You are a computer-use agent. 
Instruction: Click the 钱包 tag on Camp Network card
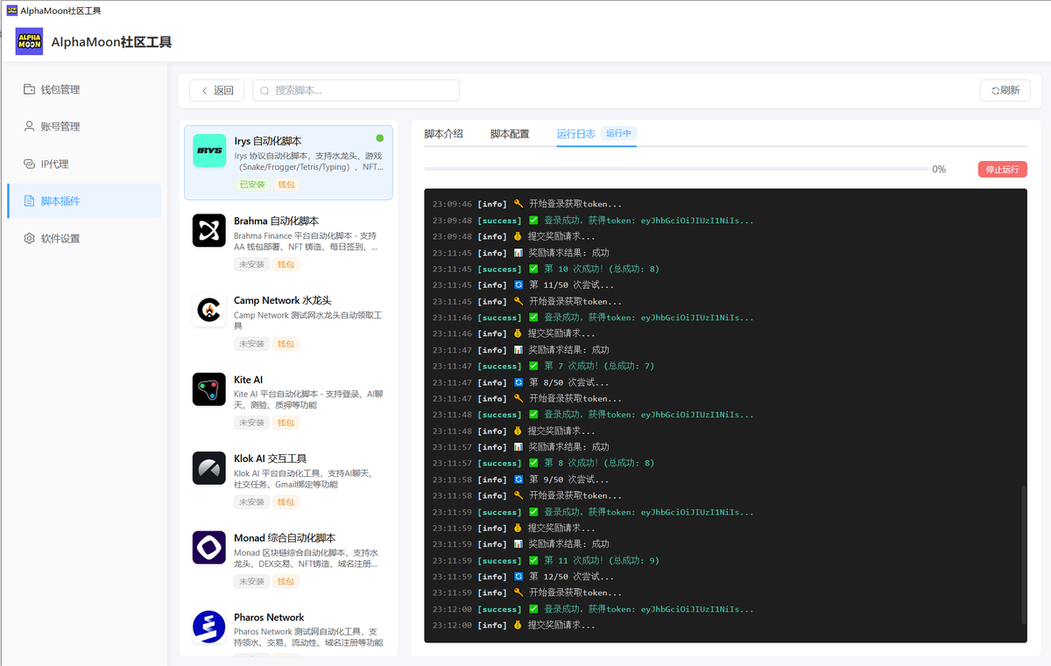pos(286,344)
